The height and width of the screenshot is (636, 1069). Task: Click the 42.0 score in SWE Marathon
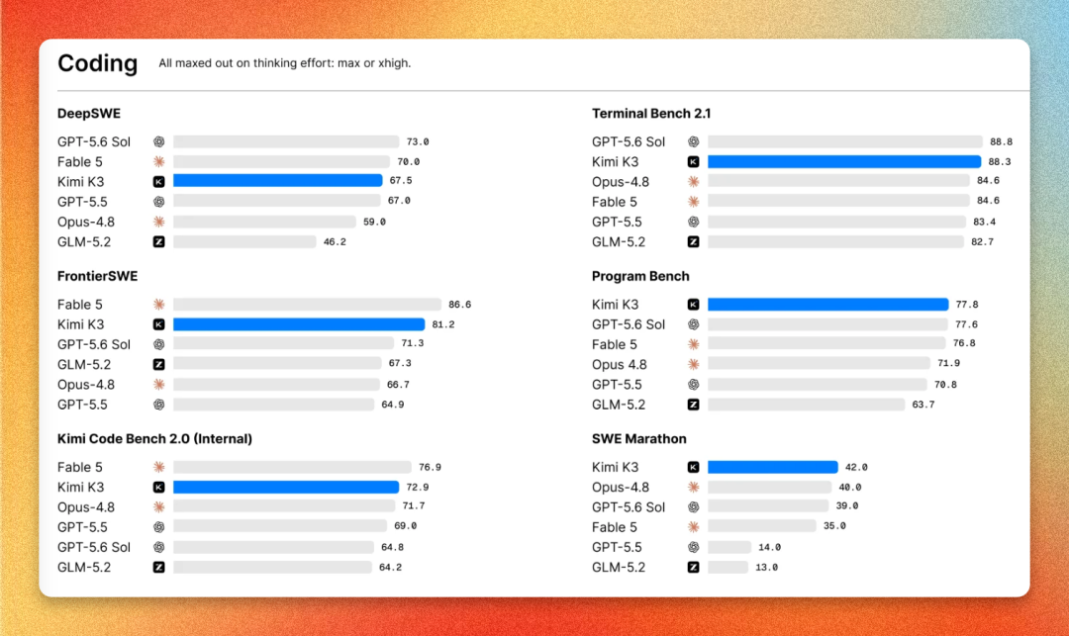click(856, 467)
